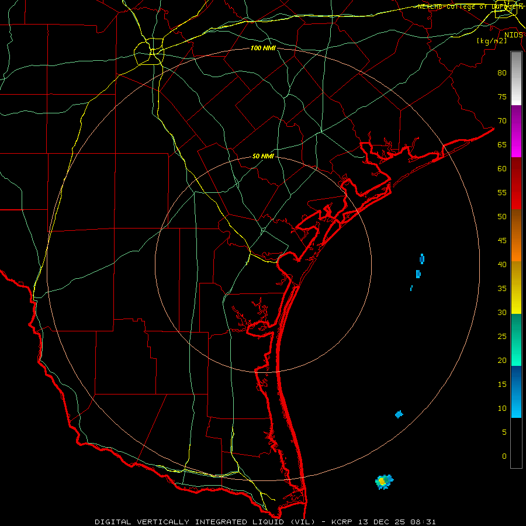Image resolution: width=526 pixels, height=526 pixels.
Task: Click the "60" value on the color scale
Action: [502, 169]
